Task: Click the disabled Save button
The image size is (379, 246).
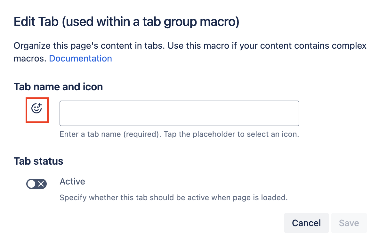Action: click(349, 223)
